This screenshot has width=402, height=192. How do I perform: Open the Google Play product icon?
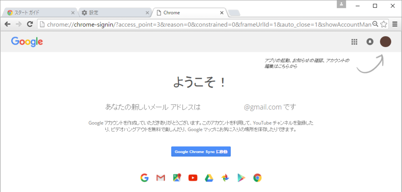[x=241, y=177]
